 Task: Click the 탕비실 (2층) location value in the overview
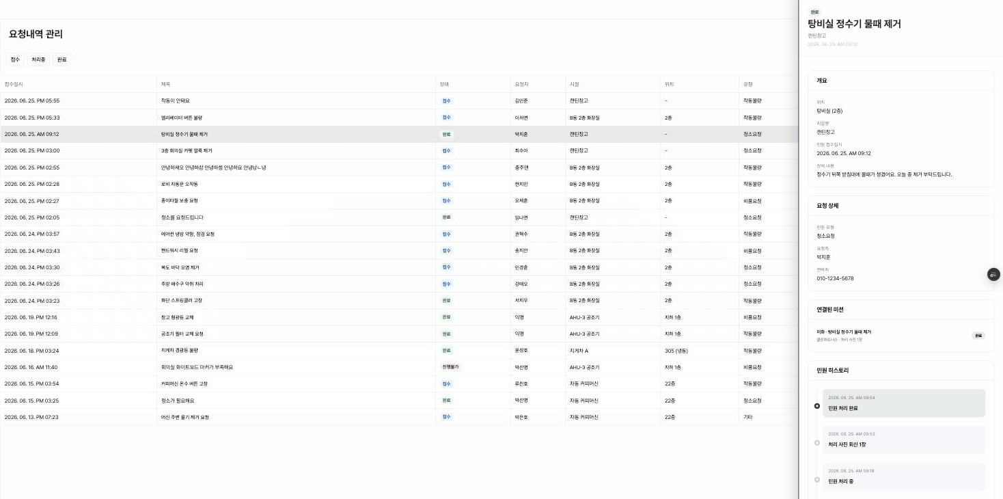click(829, 110)
